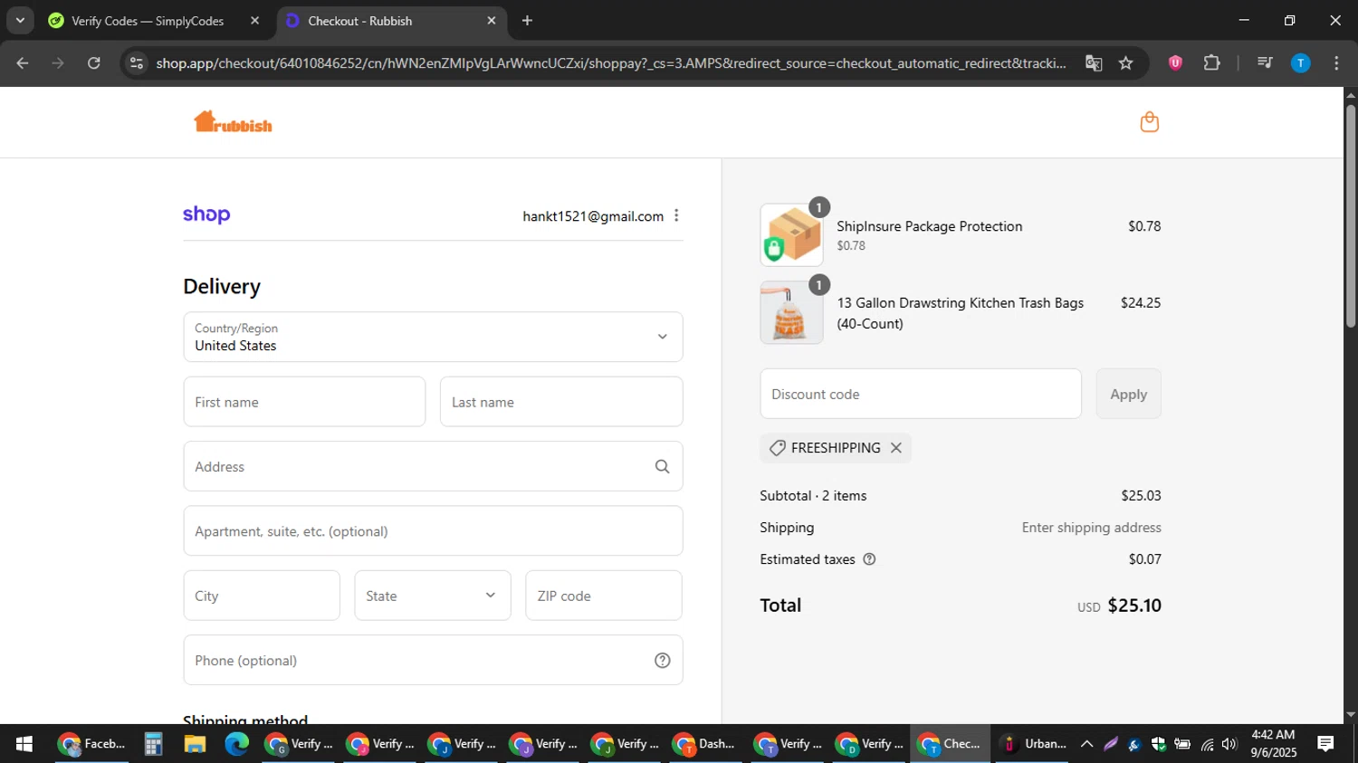1358x763 pixels.
Task: Open Facebook Chrome window in taskbar
Action: [91, 744]
